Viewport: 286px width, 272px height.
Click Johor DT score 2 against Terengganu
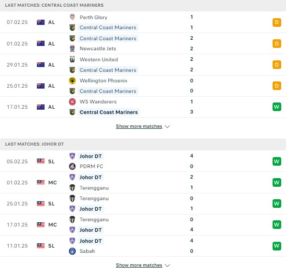(192, 177)
